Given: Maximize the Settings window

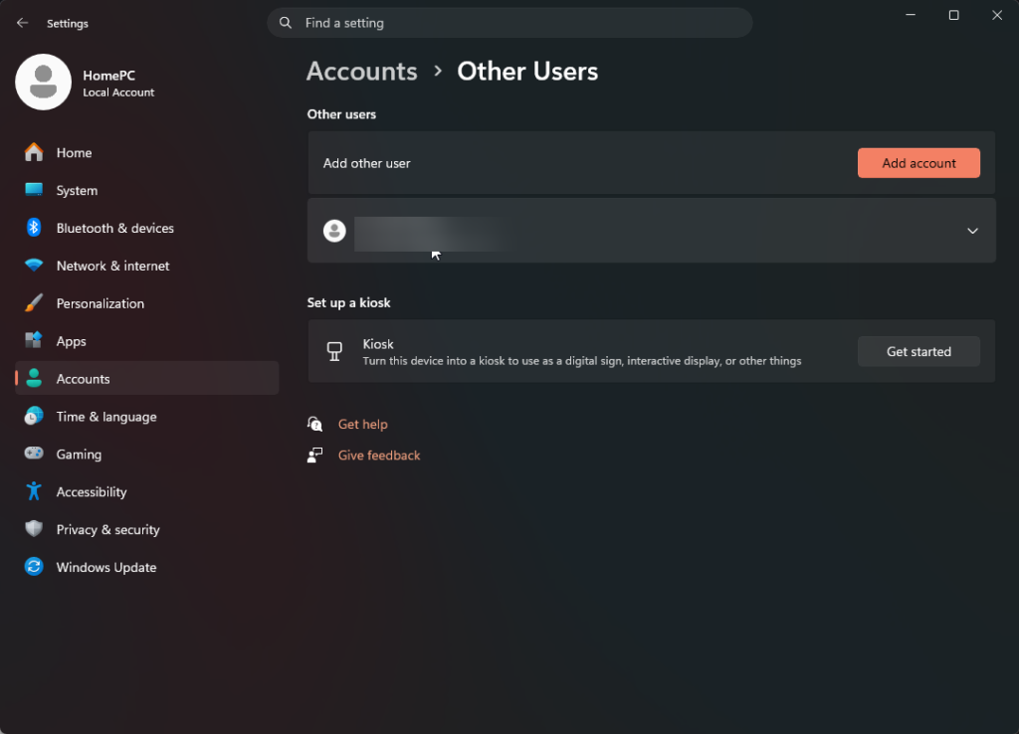Looking at the screenshot, I should (953, 15).
